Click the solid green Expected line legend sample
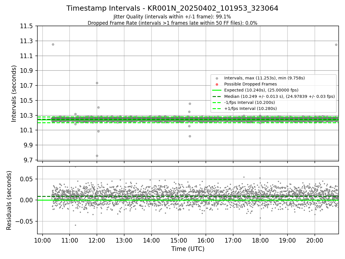Viewport: 345px width, 259px height. (217, 90)
